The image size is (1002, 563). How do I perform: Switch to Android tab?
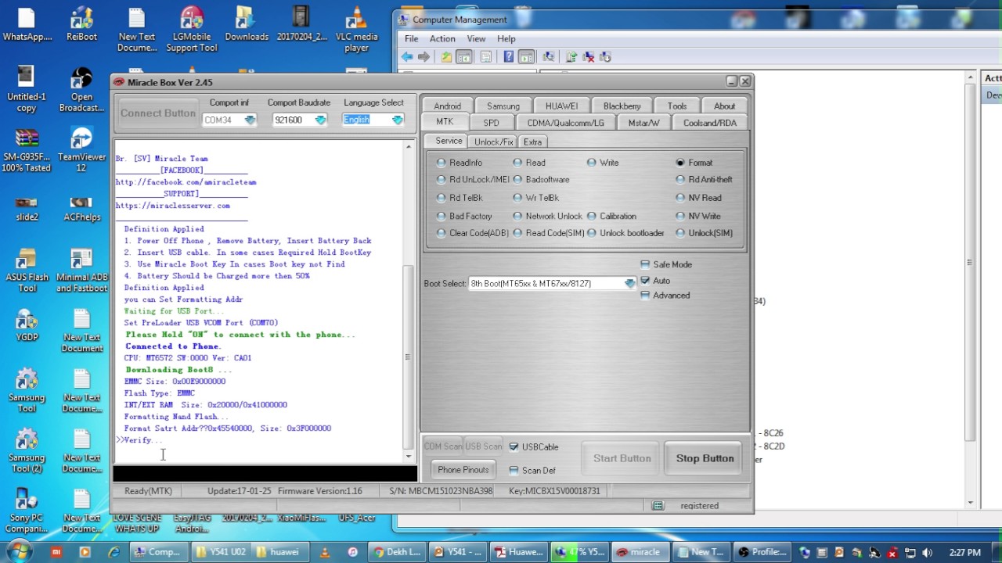(x=448, y=106)
